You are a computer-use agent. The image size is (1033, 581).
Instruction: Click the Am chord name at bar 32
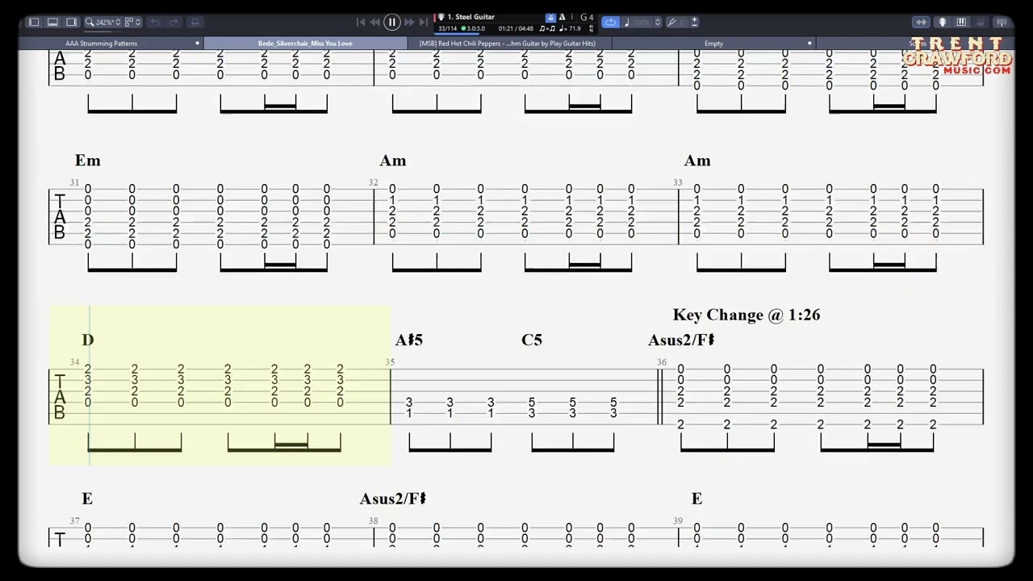[x=393, y=161]
